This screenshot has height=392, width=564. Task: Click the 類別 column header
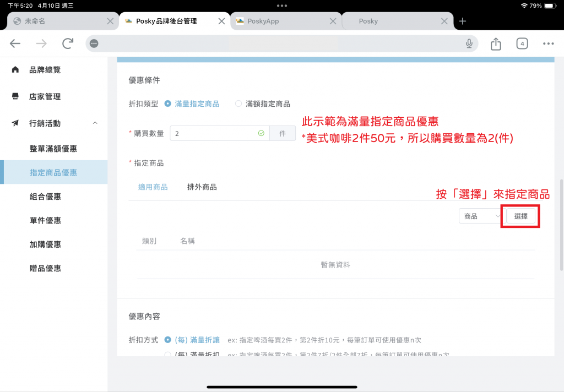pyautogui.click(x=149, y=241)
